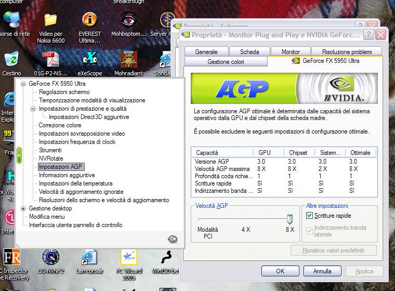Select the GeForce FX 5950 Ultra tab

pos(325,61)
